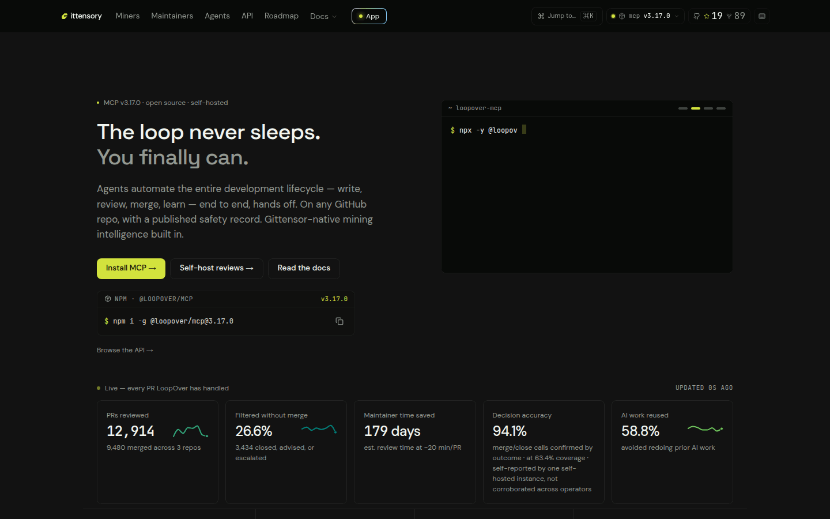
Task: Click the ittensory logo in the header
Action: pyautogui.click(x=81, y=16)
